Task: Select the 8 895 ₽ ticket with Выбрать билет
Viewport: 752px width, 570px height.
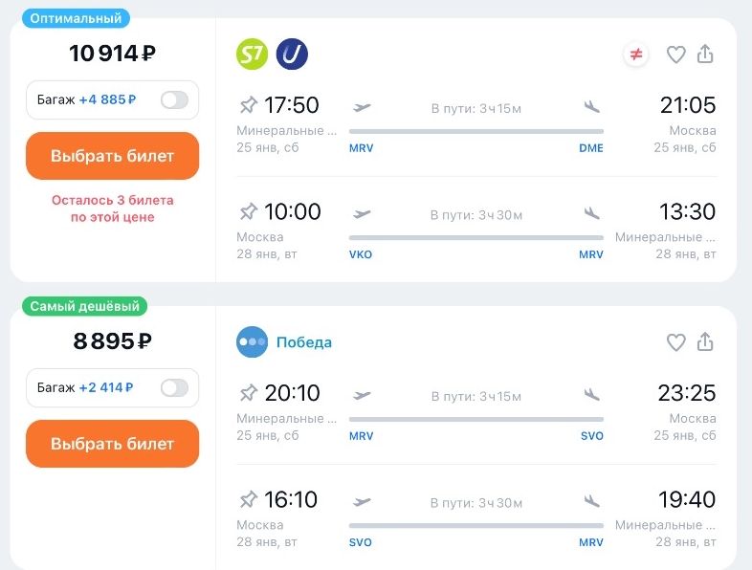Action: pyautogui.click(x=112, y=444)
